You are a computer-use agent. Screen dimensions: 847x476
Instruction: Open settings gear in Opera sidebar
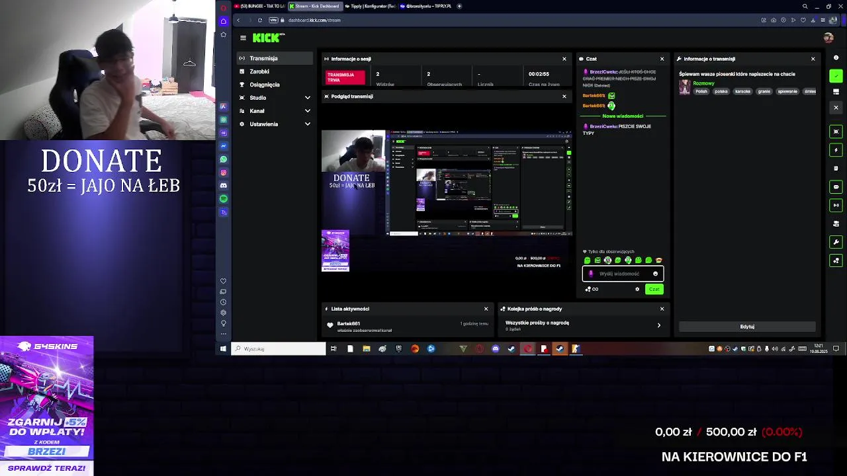tap(223, 313)
